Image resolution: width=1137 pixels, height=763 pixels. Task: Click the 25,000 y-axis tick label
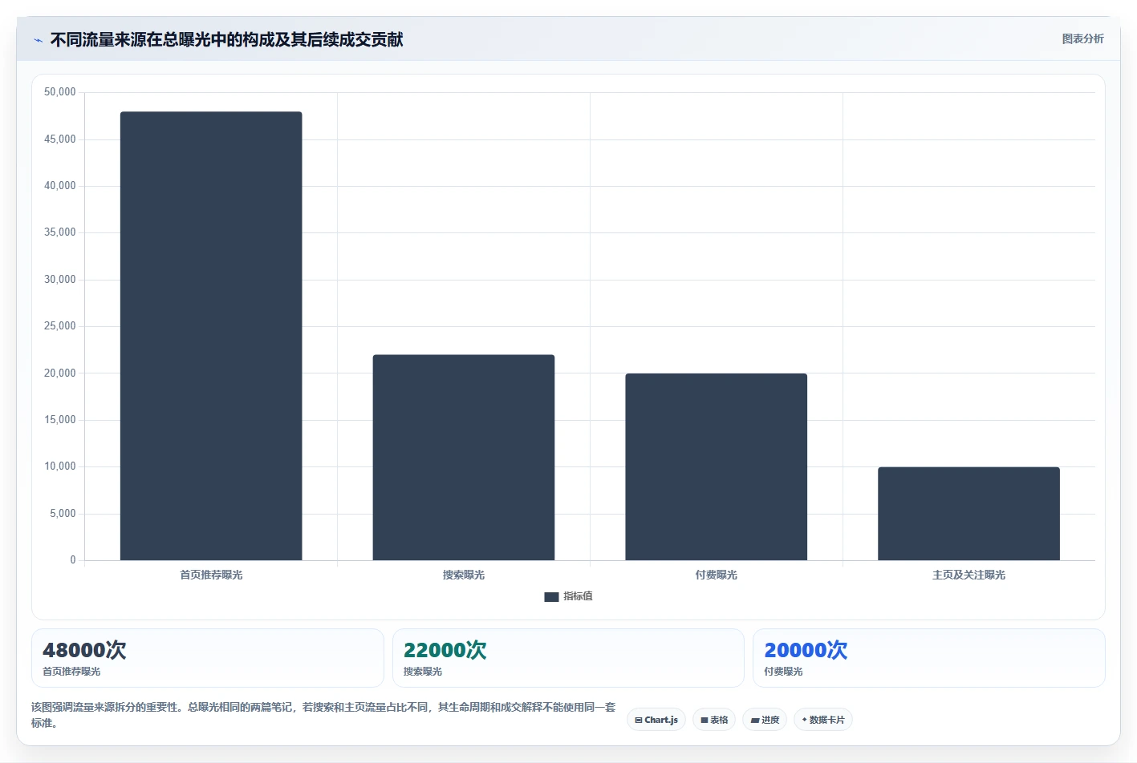tap(60, 326)
